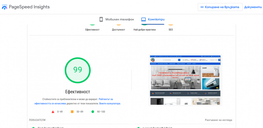Click the website screenshot thumbnail
This screenshot has height=128, width=263.
(x=185, y=80)
